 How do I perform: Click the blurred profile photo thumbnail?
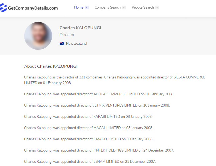coord(38,36)
